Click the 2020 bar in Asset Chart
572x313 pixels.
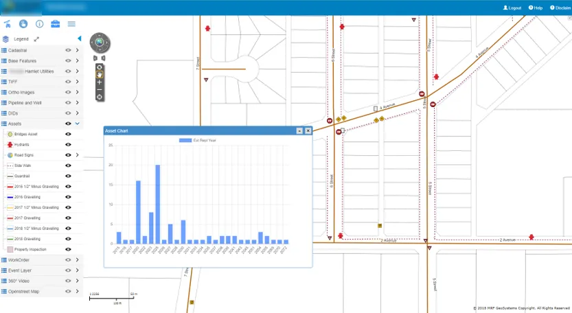[138, 212]
